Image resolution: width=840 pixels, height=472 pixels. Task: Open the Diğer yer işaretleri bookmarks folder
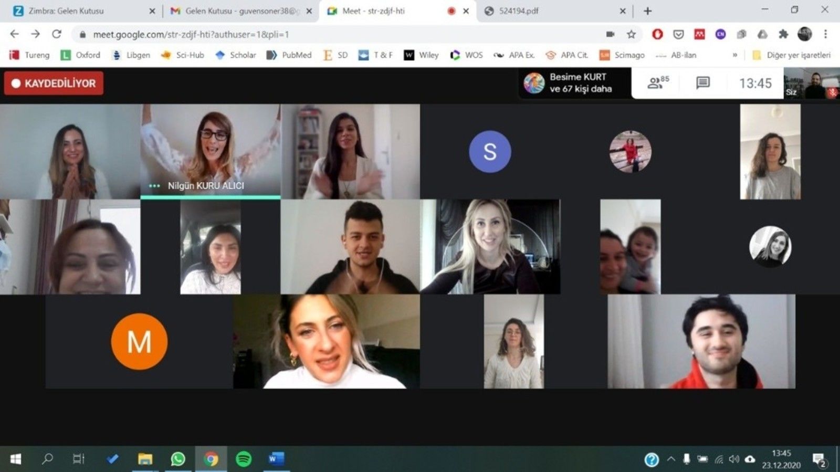click(791, 55)
